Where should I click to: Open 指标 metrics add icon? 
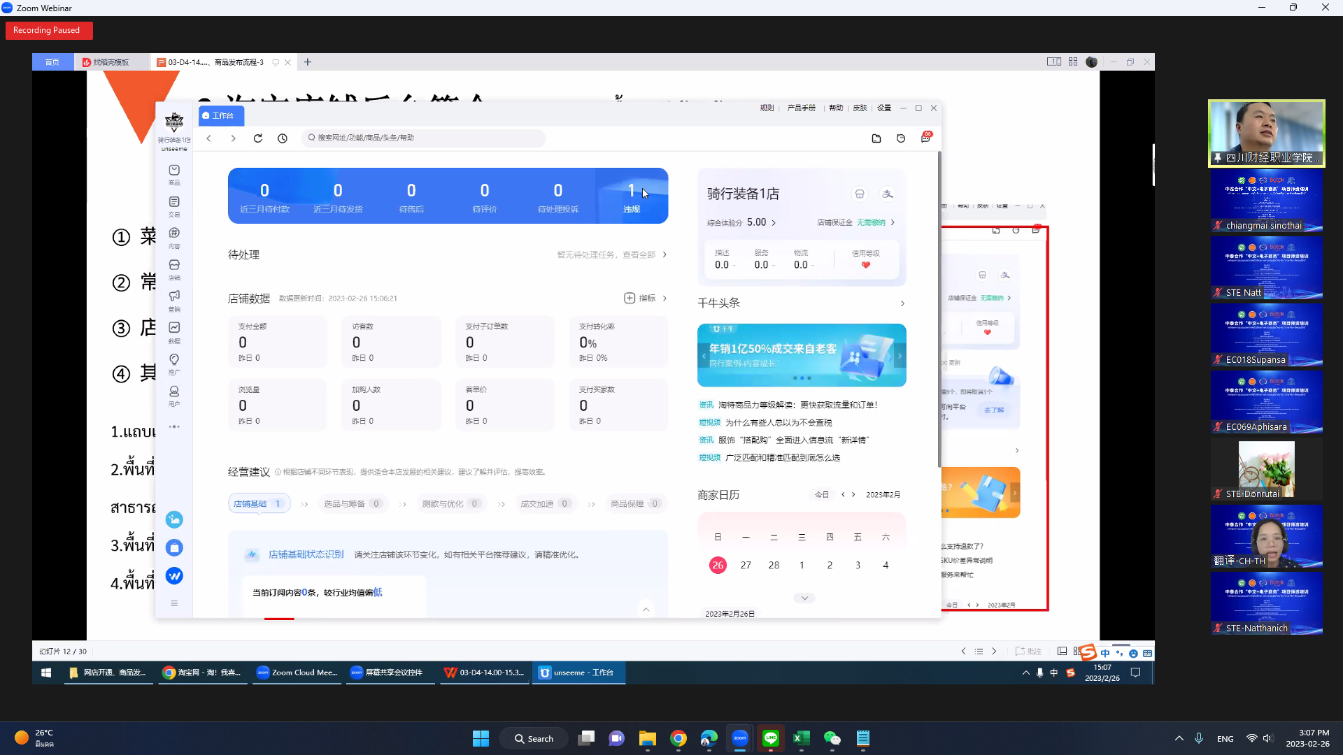[630, 298]
